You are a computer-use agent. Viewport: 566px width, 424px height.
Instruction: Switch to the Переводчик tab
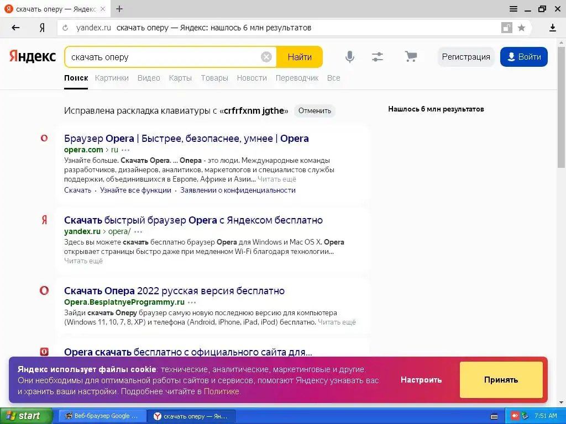tap(297, 78)
